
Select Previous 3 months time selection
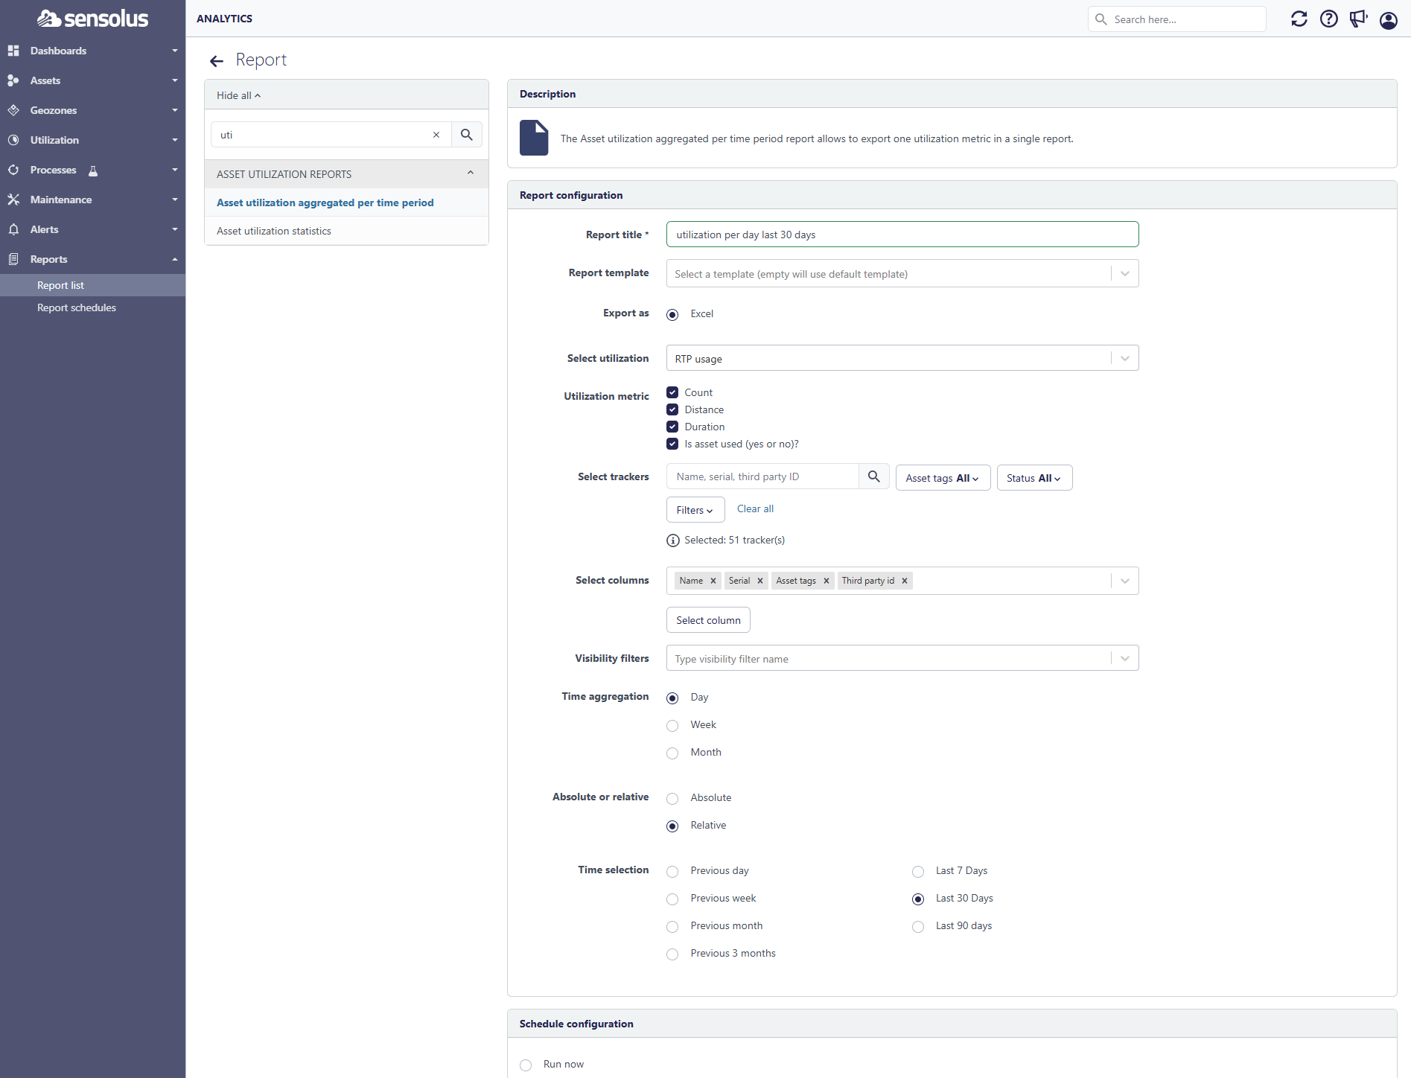tap(672, 954)
